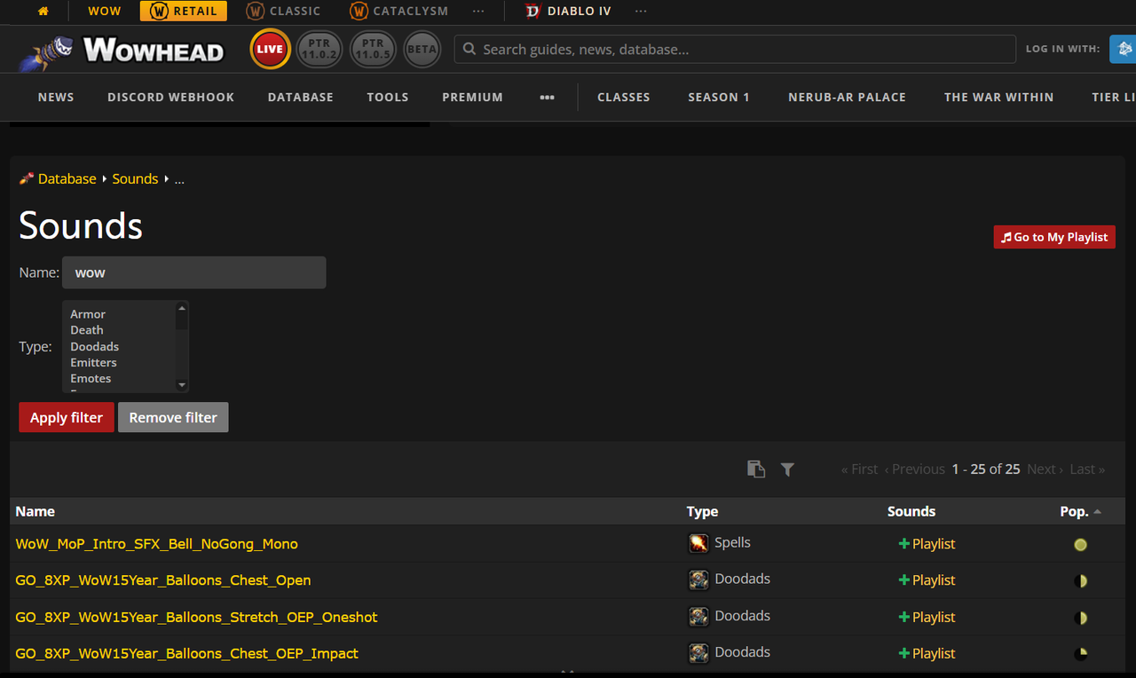
Task: Open the LIVE version selector icon
Action: point(270,49)
